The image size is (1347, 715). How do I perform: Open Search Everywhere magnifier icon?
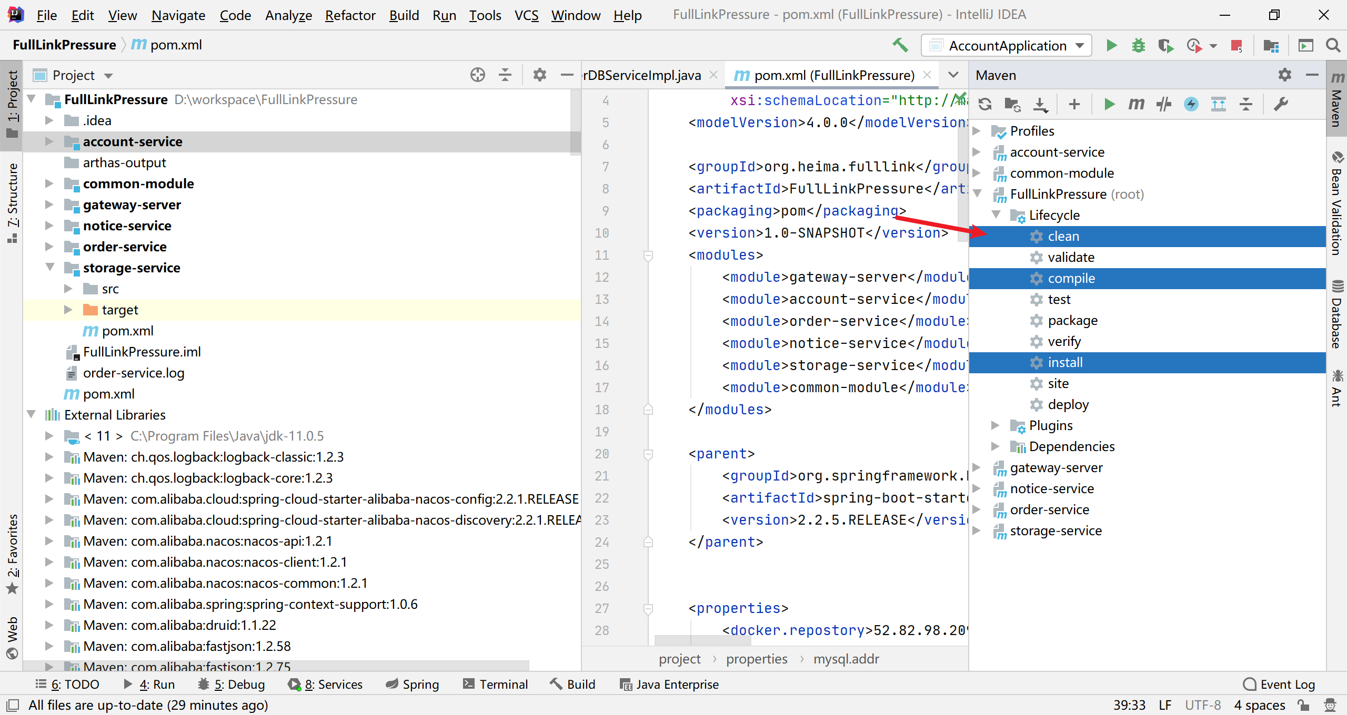[1333, 46]
